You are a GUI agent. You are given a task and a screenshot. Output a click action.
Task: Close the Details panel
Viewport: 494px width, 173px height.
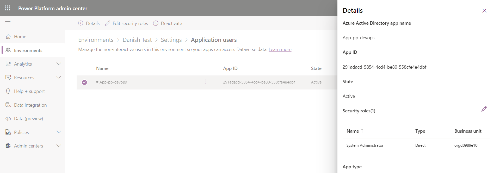pyautogui.click(x=484, y=11)
